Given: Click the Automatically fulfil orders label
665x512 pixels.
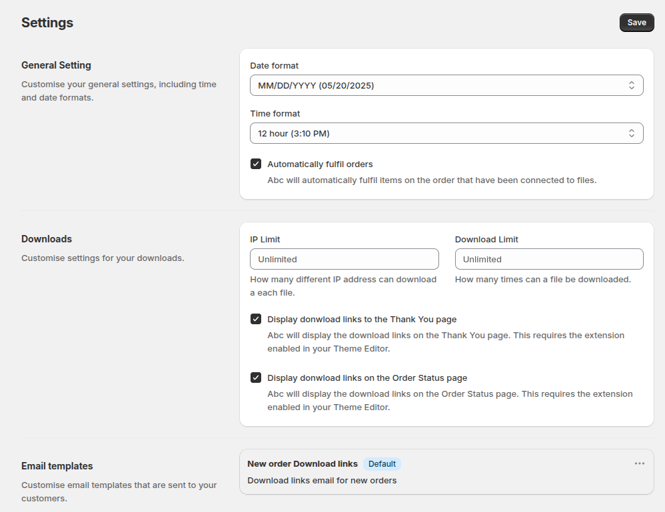Looking at the screenshot, I should click(x=320, y=164).
